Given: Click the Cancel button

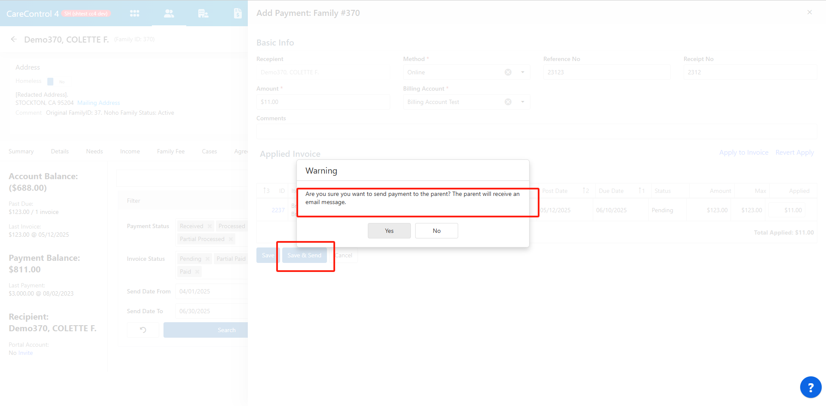Looking at the screenshot, I should point(344,255).
